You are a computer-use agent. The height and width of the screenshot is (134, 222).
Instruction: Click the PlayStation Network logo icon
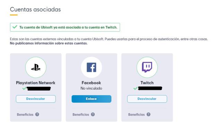[x=36, y=67]
